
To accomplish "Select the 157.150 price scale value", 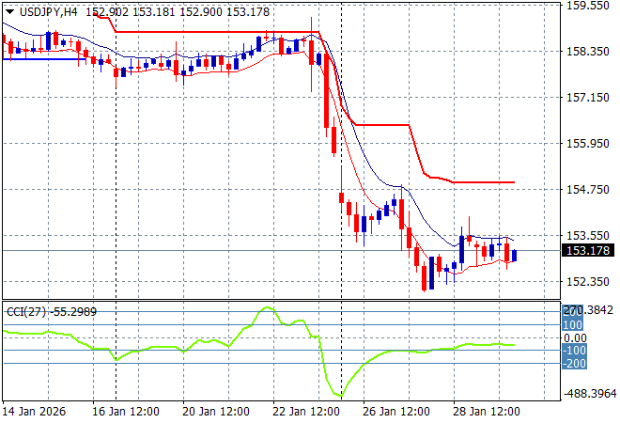I will click(x=588, y=98).
